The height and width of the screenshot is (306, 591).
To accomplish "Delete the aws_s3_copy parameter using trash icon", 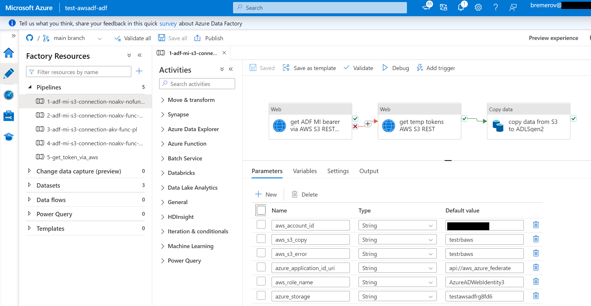I will [x=536, y=239].
